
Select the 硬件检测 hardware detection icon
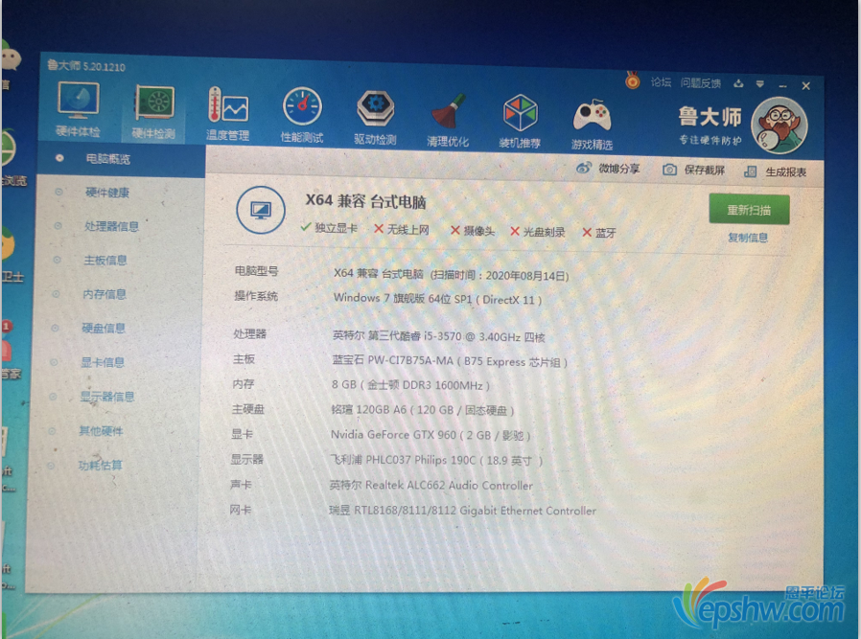(x=153, y=111)
